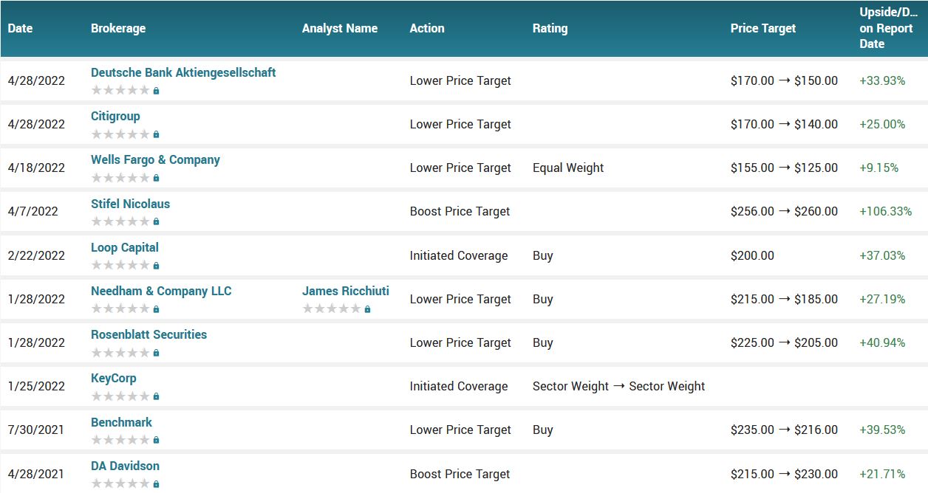Select the 7/30/2021 date cell
Screen dimensions: 928x493
click(36, 430)
